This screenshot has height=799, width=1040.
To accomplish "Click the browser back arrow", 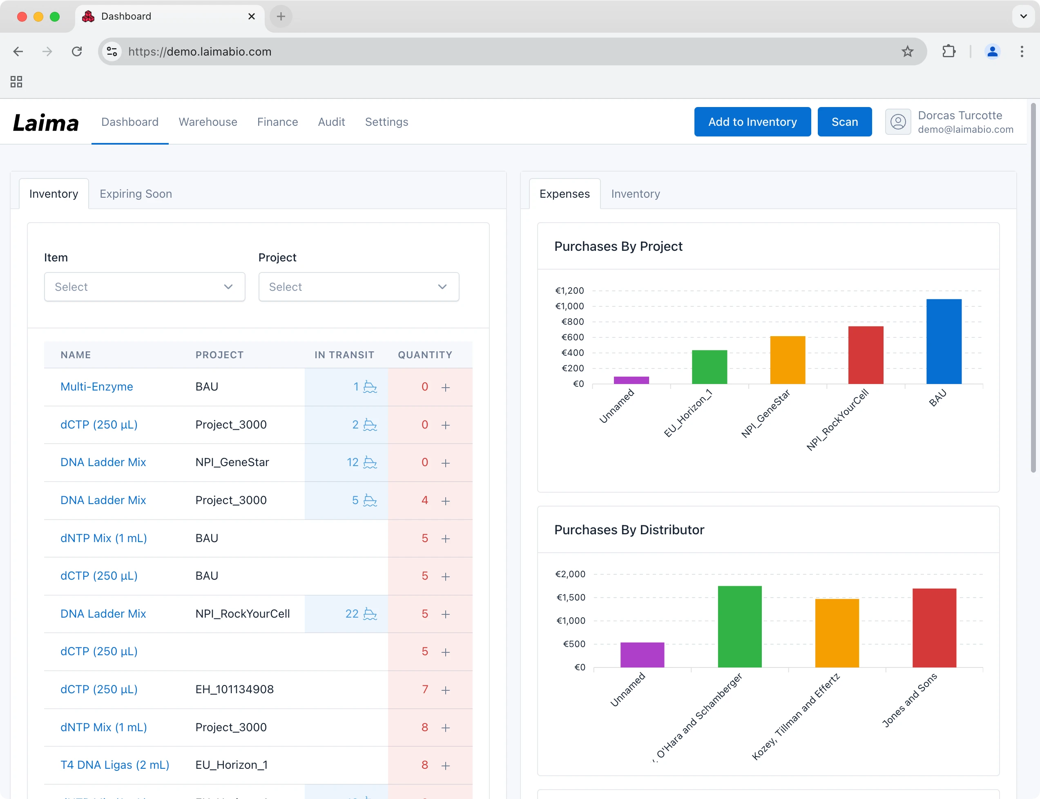I will coord(18,51).
